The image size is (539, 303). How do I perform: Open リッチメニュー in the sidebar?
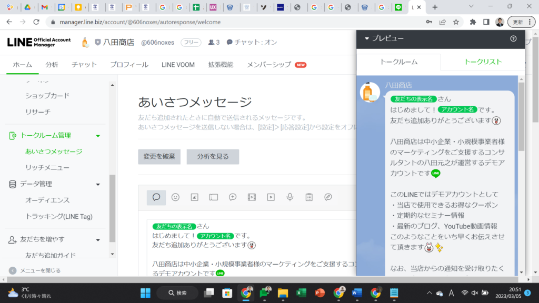(47, 168)
